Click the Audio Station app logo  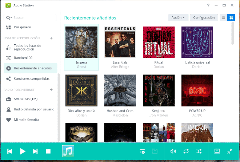point(8,5)
